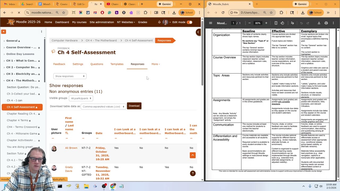Click back-to-top orange arrow button
Viewport: 340px width, 191px height.
point(193,155)
